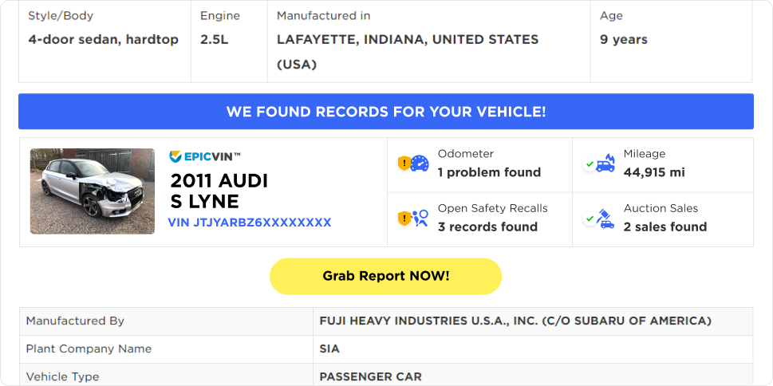Click the EpicVIN logo
773x386 pixels.
click(205, 157)
